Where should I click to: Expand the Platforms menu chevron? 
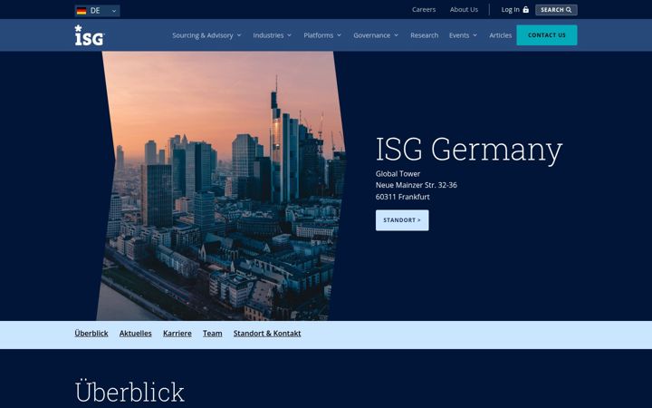click(339, 35)
